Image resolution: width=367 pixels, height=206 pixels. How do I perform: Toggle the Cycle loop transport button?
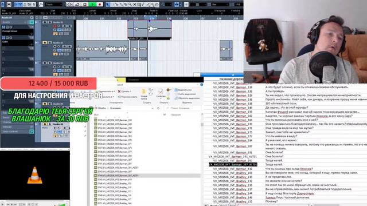click(77, 4)
